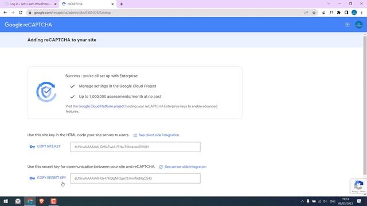This screenshot has width=367, height=206.
Task: Open the tab search dropdown arrow
Action: [329, 4]
